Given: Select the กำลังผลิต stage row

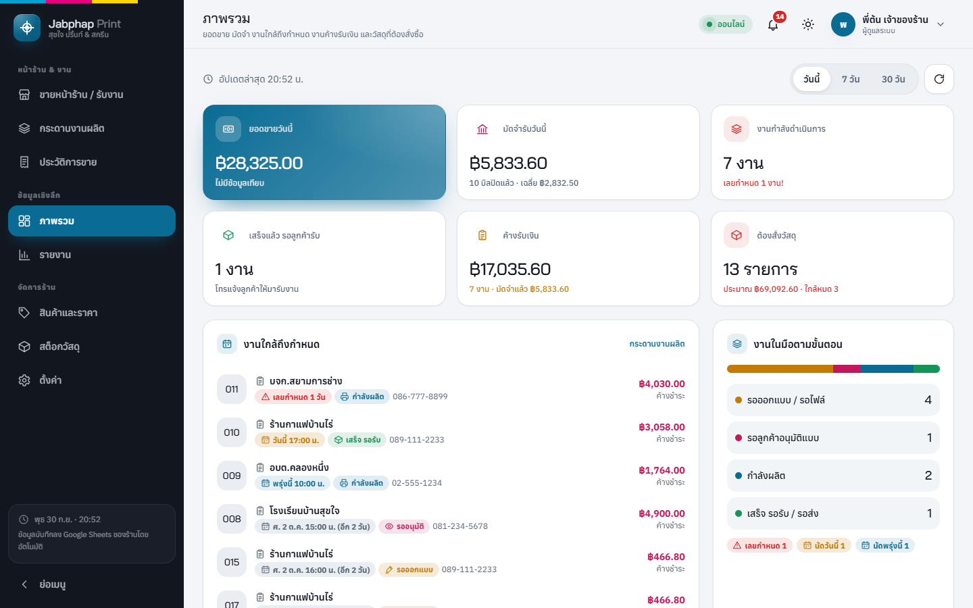Looking at the screenshot, I should click(833, 476).
